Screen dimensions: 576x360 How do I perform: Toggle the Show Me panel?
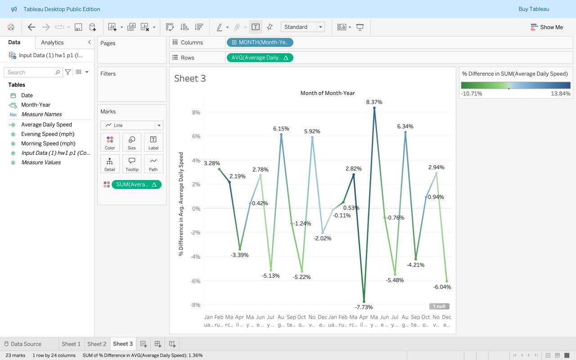(x=547, y=27)
